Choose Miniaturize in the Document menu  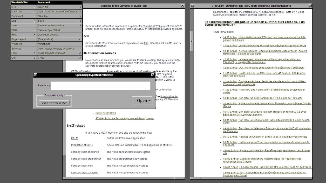coord(60,44)
